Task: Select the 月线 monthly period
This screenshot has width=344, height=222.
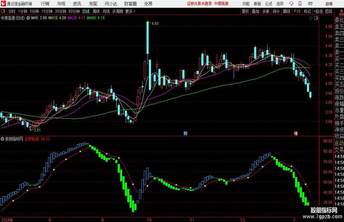Action: pyautogui.click(x=106, y=11)
